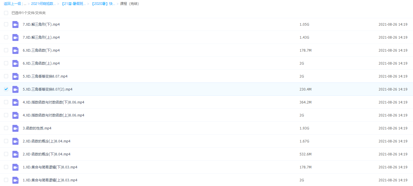Click video icon of 6.XD.三角函数(下).mp4
This screenshot has height=186, width=413.
click(x=15, y=50)
